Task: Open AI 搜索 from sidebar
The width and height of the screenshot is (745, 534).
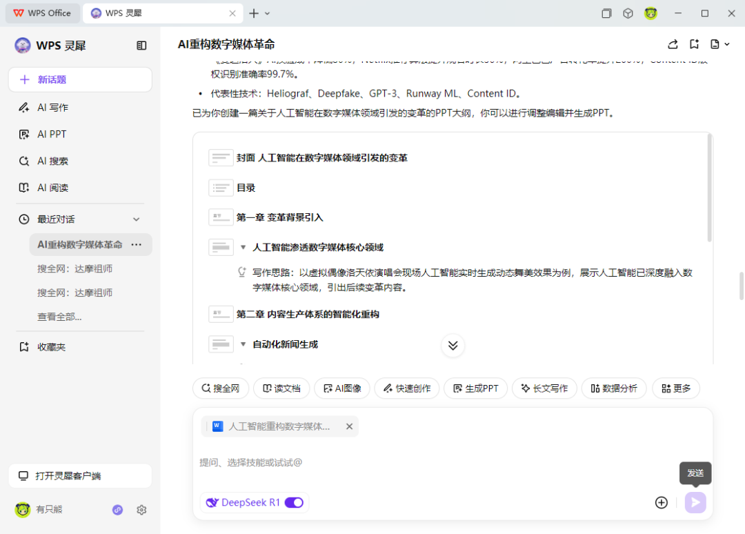Action: point(52,161)
